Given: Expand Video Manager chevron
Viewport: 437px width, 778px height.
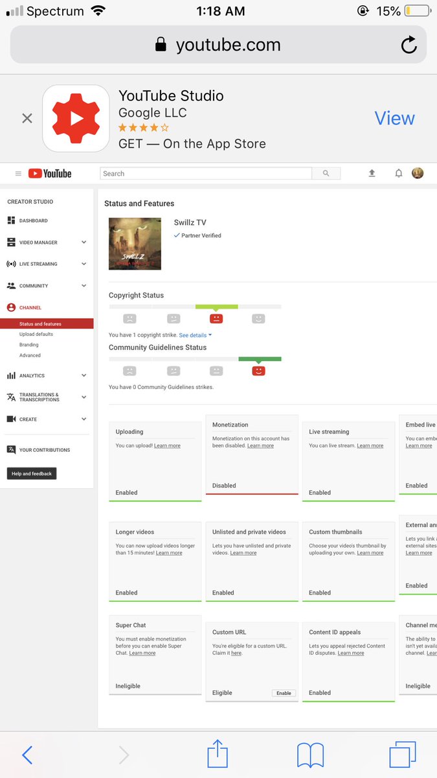Looking at the screenshot, I should point(84,242).
